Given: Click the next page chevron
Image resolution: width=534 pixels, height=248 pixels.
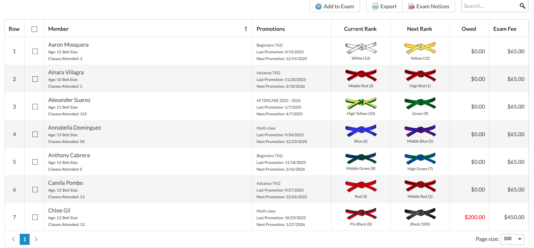Looking at the screenshot, I should tap(36, 239).
